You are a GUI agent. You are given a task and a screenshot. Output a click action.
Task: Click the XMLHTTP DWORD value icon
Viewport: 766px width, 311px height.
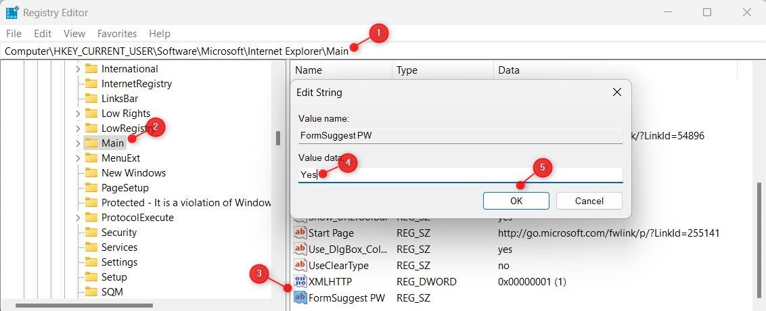point(300,281)
